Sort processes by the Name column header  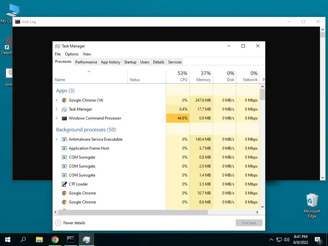90,77
